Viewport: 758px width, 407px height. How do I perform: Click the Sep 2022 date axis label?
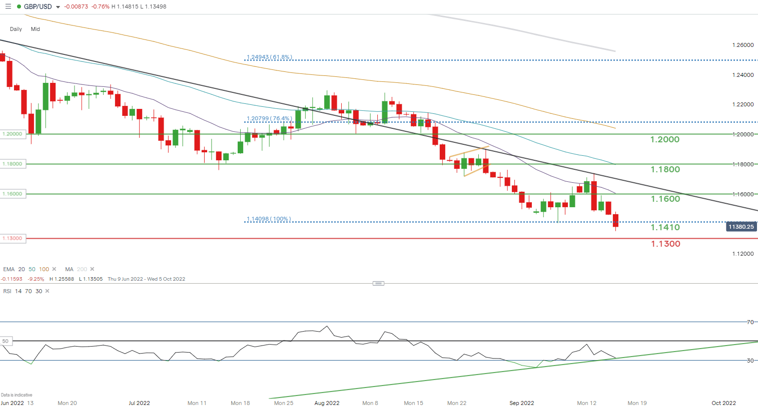(x=522, y=403)
